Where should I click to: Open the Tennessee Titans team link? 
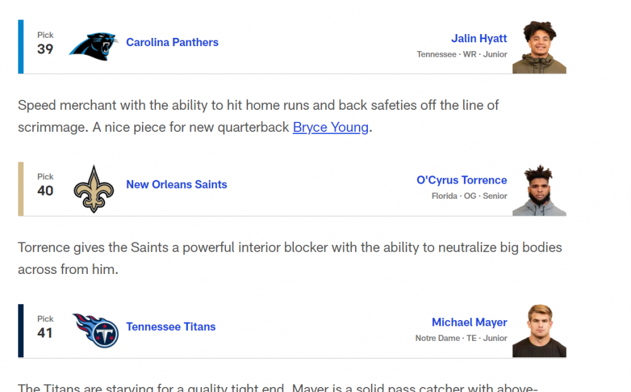(x=171, y=326)
